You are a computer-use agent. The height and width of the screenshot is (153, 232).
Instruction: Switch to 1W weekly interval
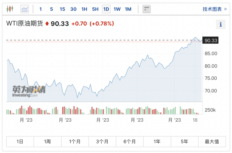(117, 9)
